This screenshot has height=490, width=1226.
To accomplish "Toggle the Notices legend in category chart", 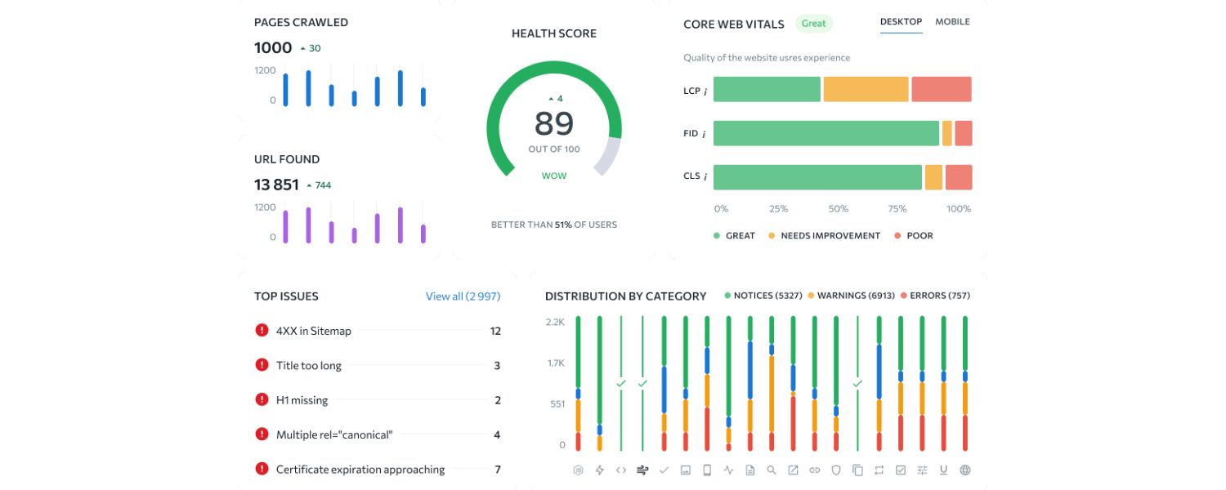I will pos(757,296).
